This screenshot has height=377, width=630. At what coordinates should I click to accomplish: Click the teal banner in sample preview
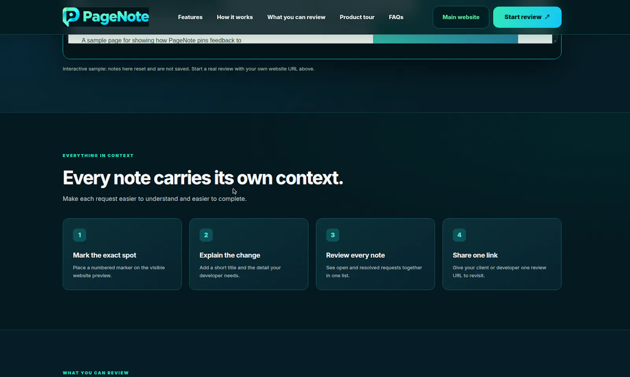tap(445, 39)
